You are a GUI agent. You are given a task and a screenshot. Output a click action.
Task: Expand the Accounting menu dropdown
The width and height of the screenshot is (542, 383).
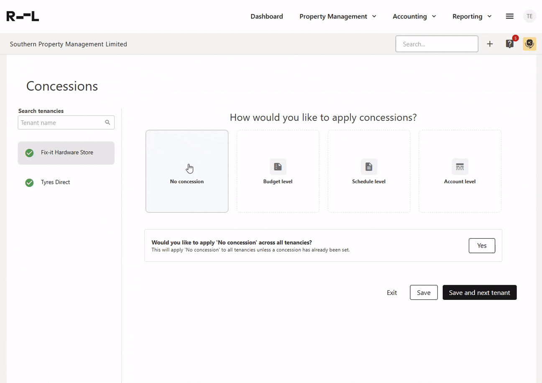(414, 16)
